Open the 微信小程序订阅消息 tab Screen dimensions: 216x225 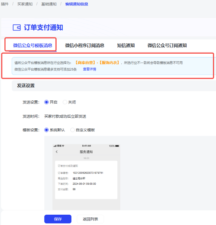pyautogui.click(x=85, y=45)
